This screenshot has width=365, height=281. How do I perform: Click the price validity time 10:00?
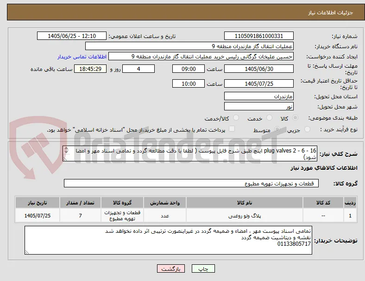pyautogui.click(x=189, y=83)
